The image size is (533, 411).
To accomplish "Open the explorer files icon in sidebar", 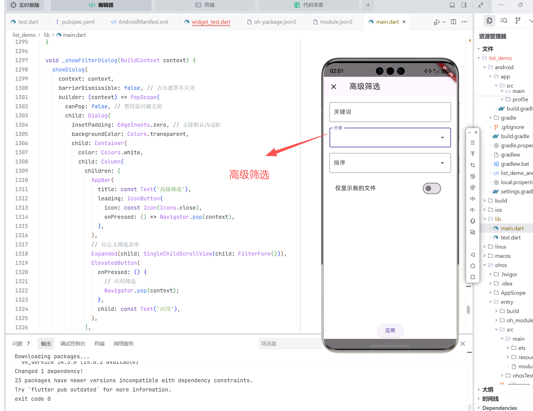I will 489,21.
